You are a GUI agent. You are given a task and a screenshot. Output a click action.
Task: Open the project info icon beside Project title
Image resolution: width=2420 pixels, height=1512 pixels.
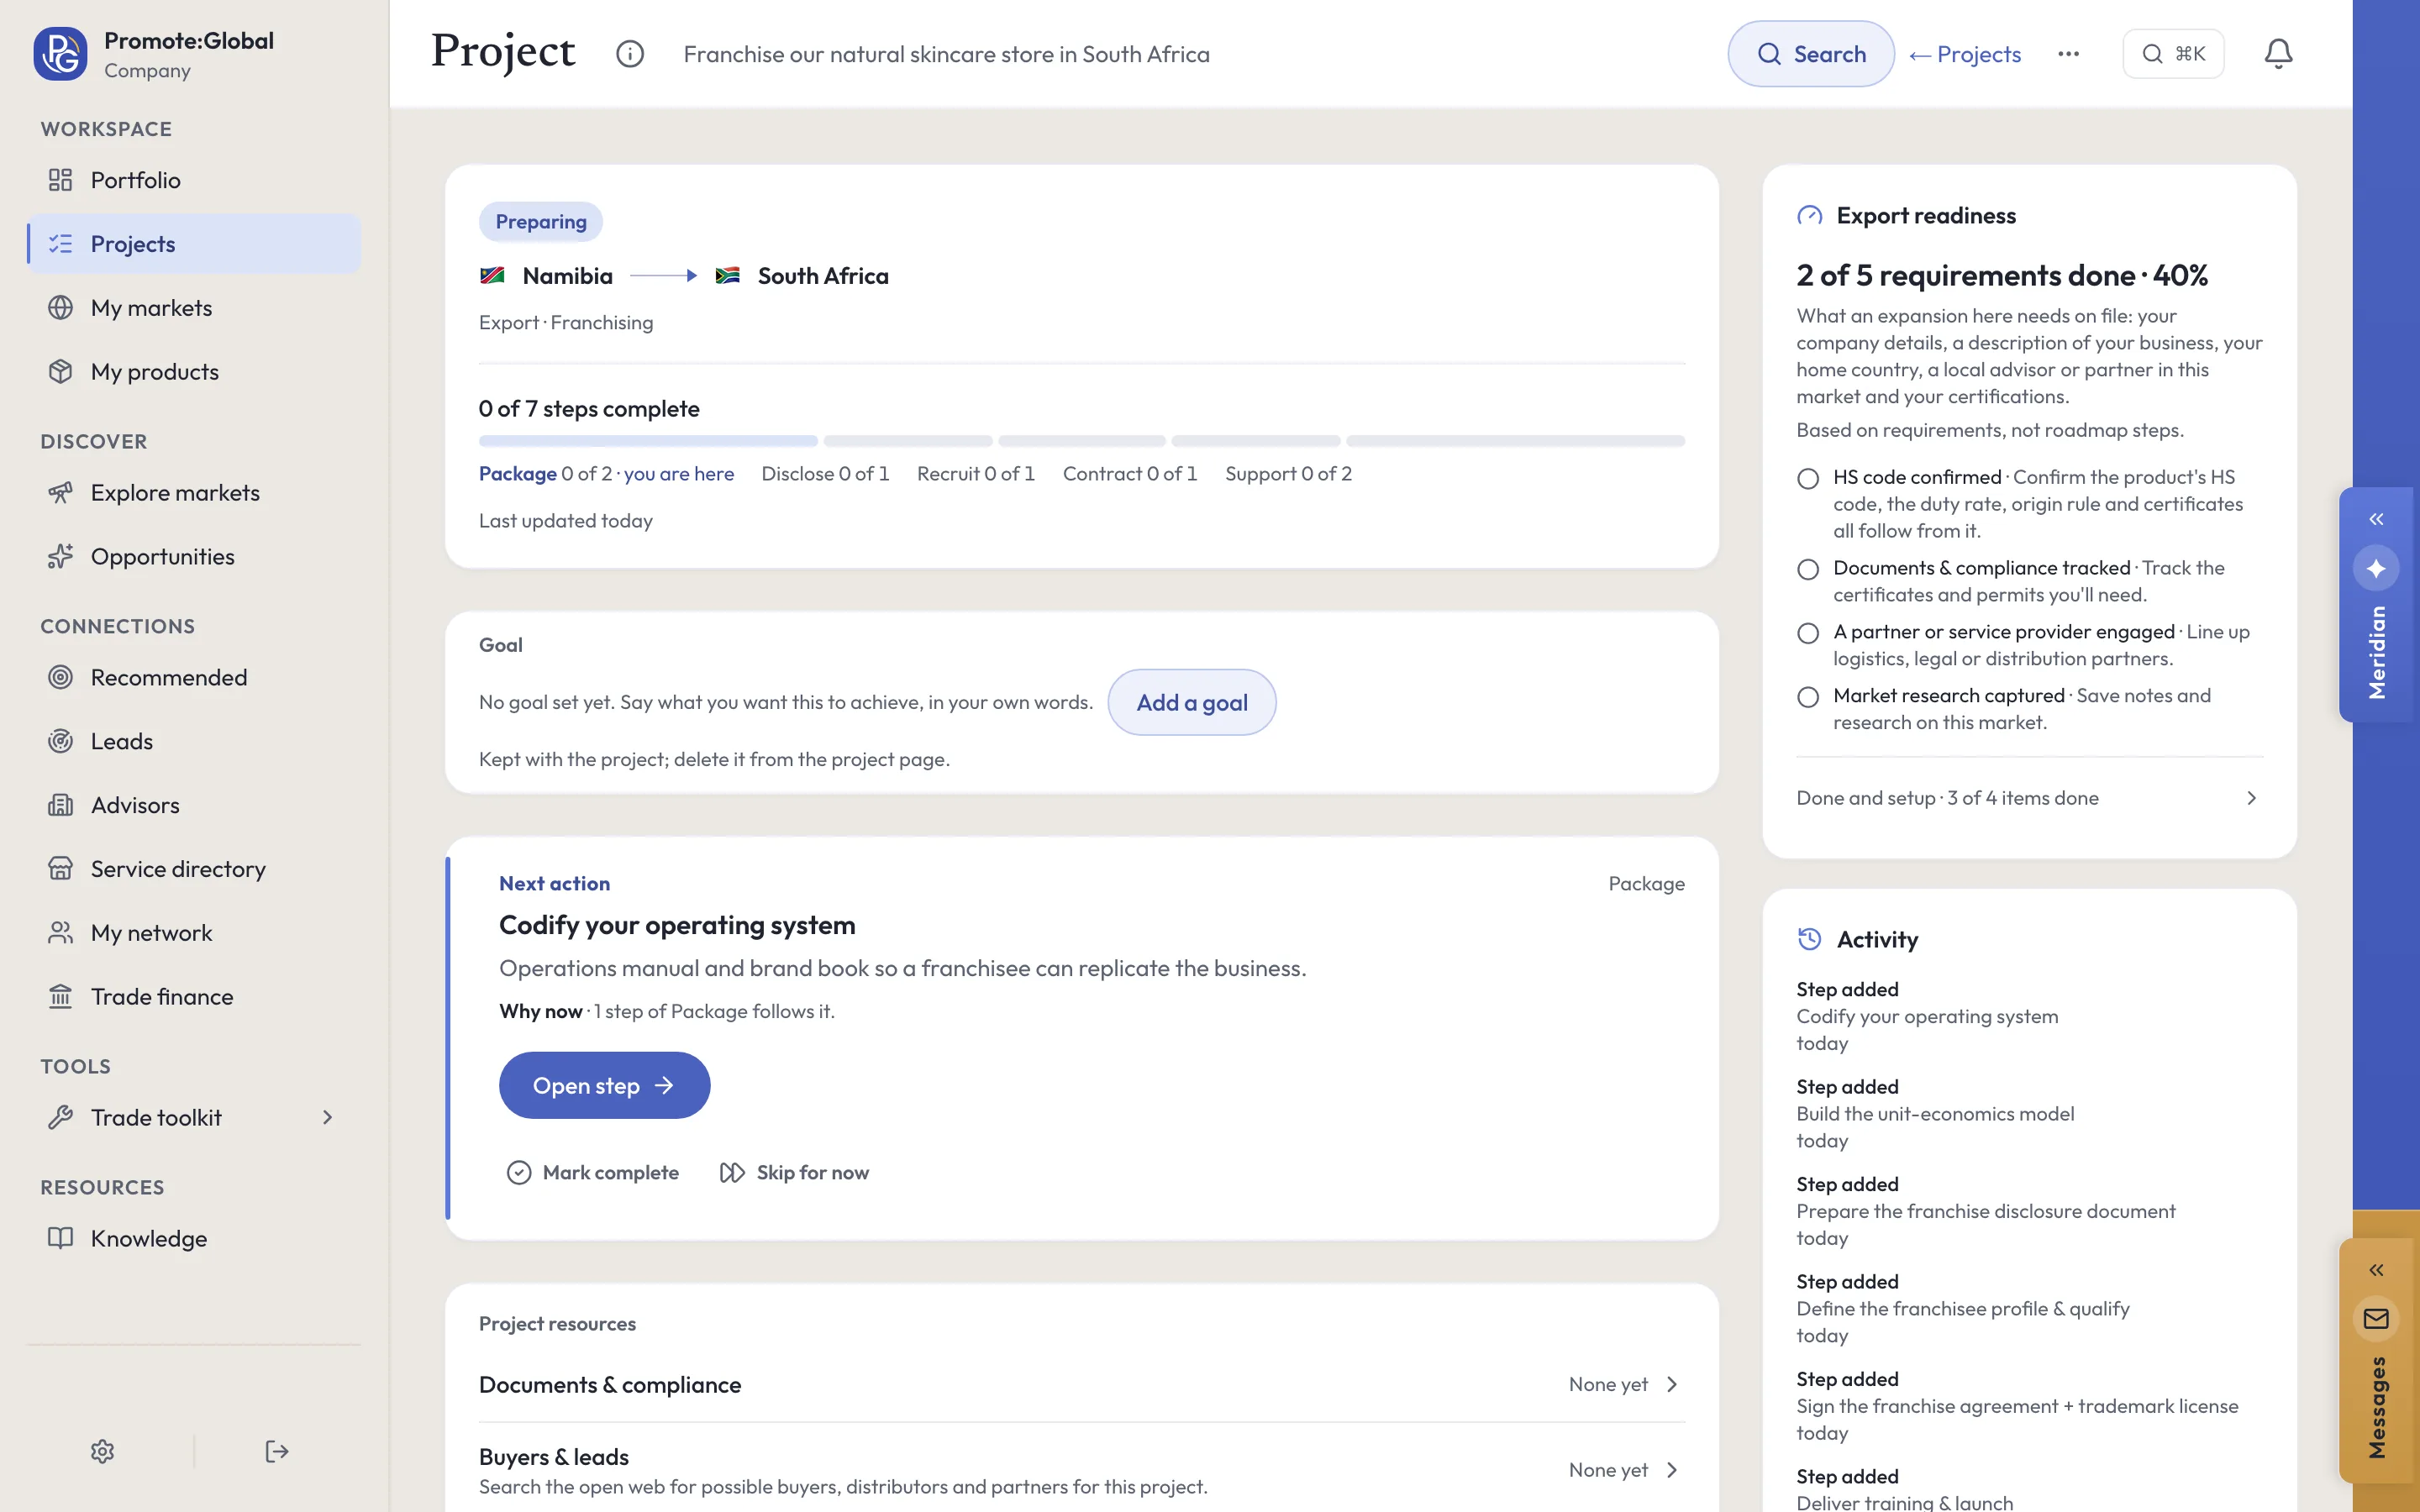[x=630, y=54]
